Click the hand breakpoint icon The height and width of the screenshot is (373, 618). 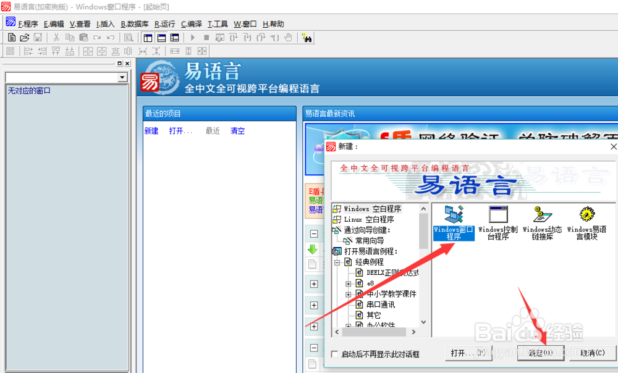point(289,38)
